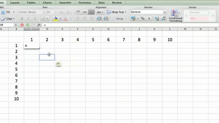Open General number format dropdown
This screenshot has width=219, height=123.
165,12
